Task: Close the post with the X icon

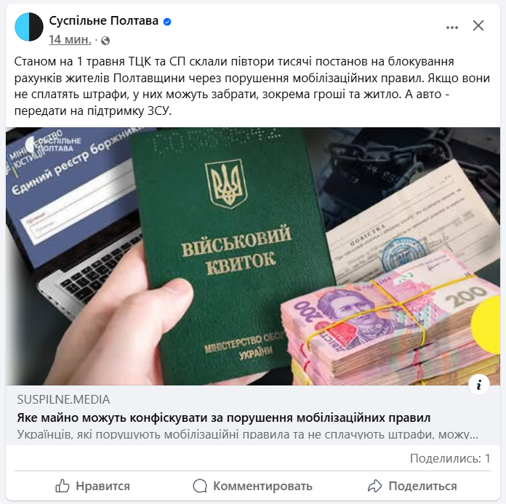Action: point(478,25)
